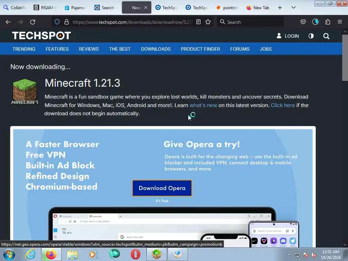348x261 pixels.
Task: Open the JOBS menu
Action: [x=266, y=49]
